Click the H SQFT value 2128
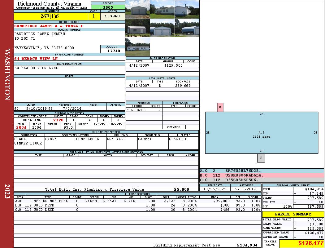The height and width of the screenshot is (248, 325). [x=58, y=120]
